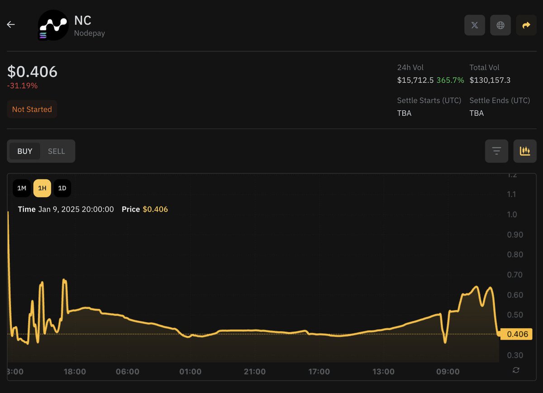Click the 24h Vol value $15,712.5
Screen dimensions: 543x393
415,80
